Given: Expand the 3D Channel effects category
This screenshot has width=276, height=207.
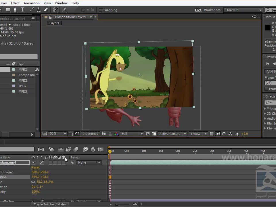Looking at the screenshot, I should [265, 114].
